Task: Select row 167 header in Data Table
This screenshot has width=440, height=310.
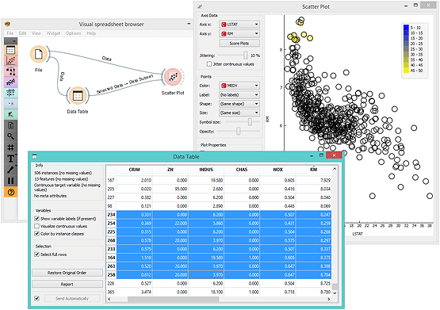Action: (x=112, y=180)
